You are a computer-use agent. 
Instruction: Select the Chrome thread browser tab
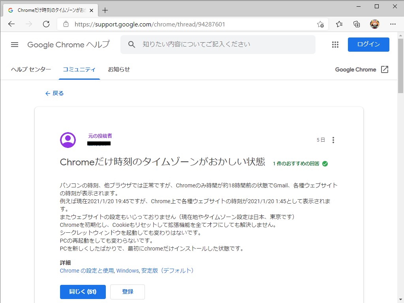tap(51, 10)
